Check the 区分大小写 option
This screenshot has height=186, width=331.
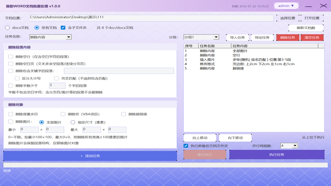click(17, 78)
